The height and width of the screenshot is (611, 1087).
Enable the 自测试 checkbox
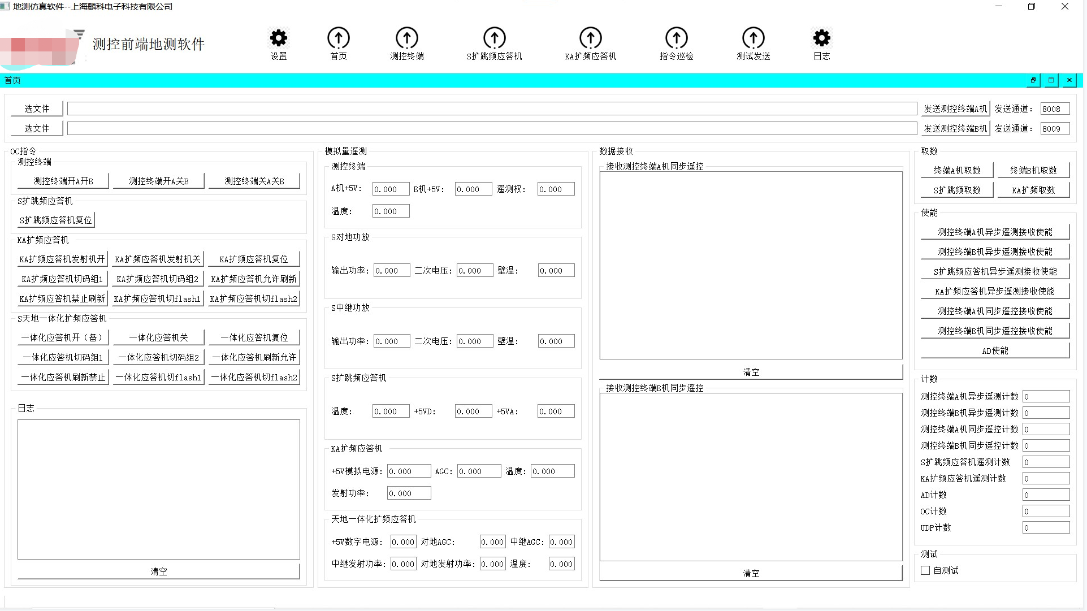pos(925,570)
